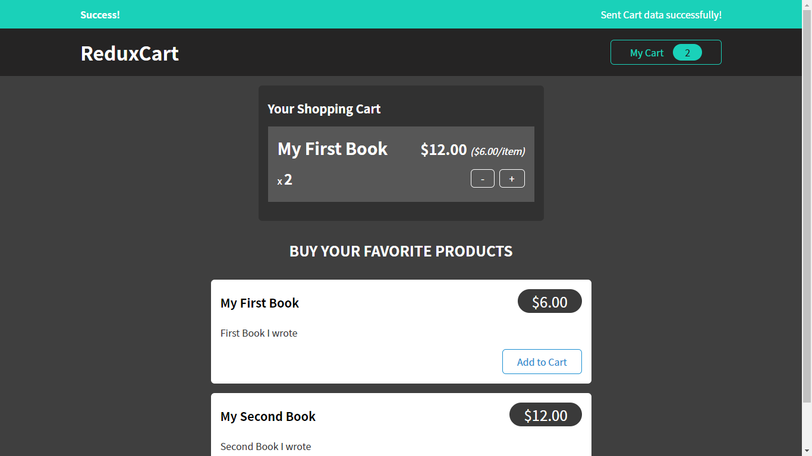Screen dimensions: 812x456
Task: Increase quantity of My First Book in cart
Action: (x=512, y=178)
